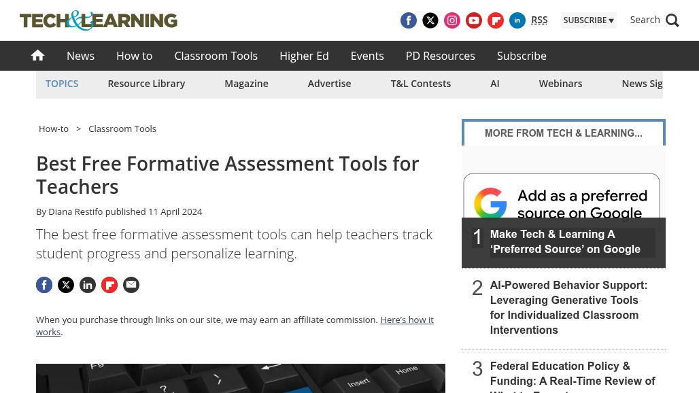Select Subscribe in the main navigation bar

pyautogui.click(x=522, y=56)
